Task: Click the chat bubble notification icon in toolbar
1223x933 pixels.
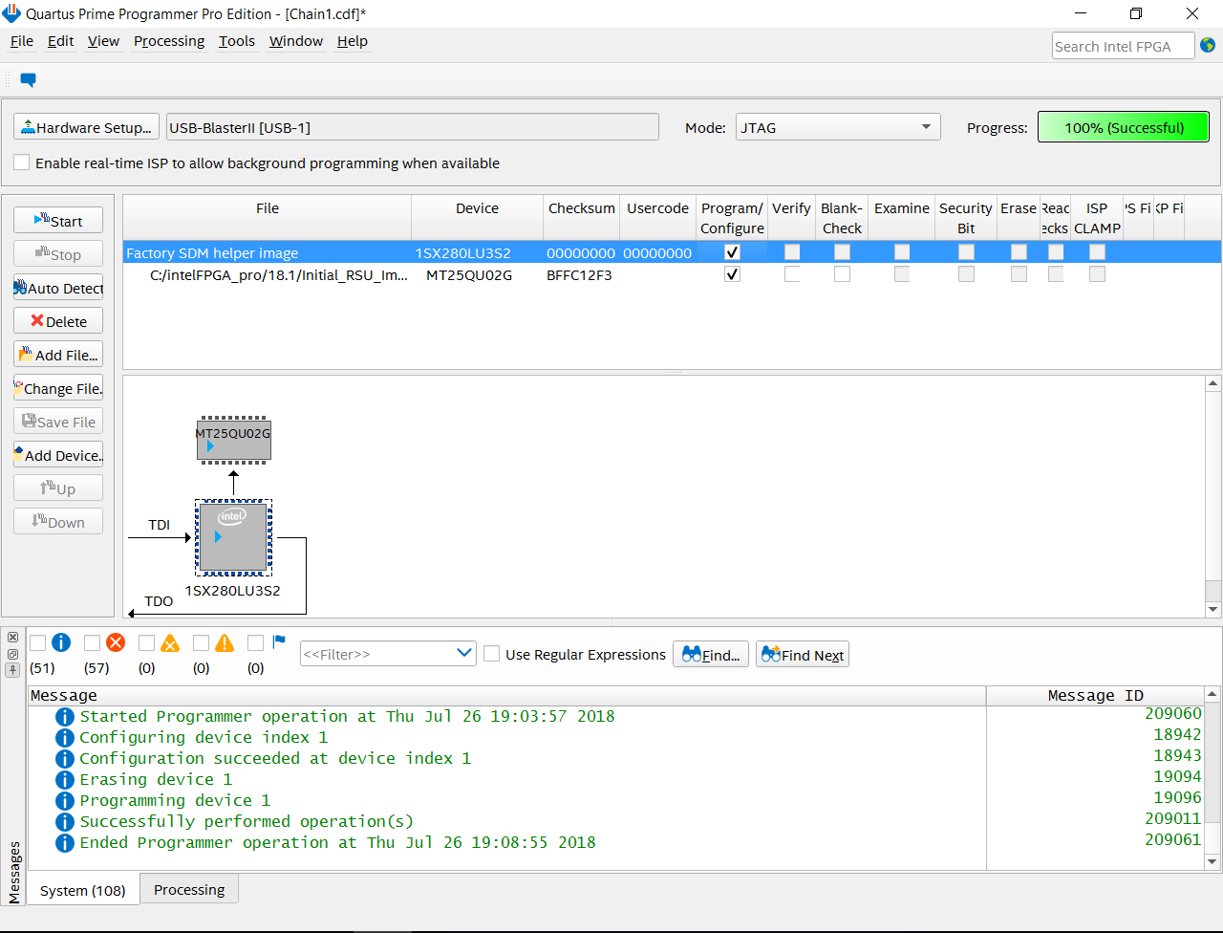Action: [28, 80]
